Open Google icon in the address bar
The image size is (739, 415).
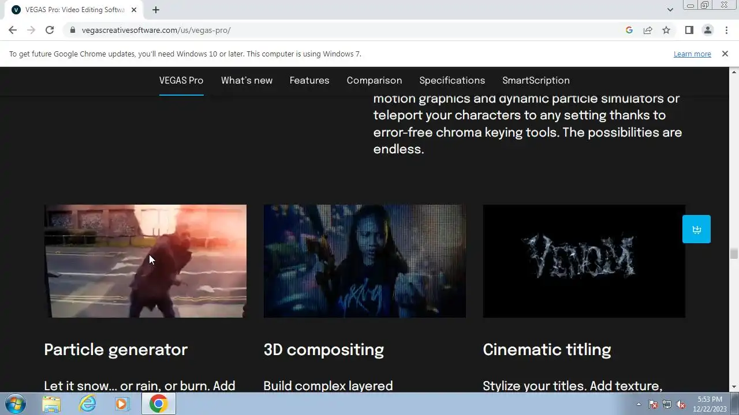tap(629, 30)
